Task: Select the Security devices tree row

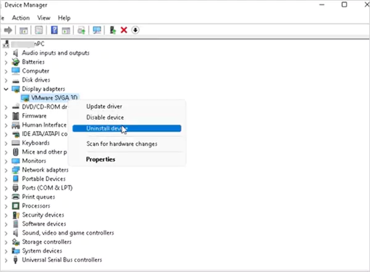Action: [43, 215]
